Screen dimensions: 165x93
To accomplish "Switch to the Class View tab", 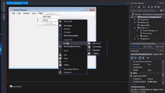I will (160, 47).
